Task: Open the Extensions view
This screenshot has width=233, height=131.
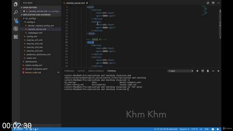Action: point(16,37)
